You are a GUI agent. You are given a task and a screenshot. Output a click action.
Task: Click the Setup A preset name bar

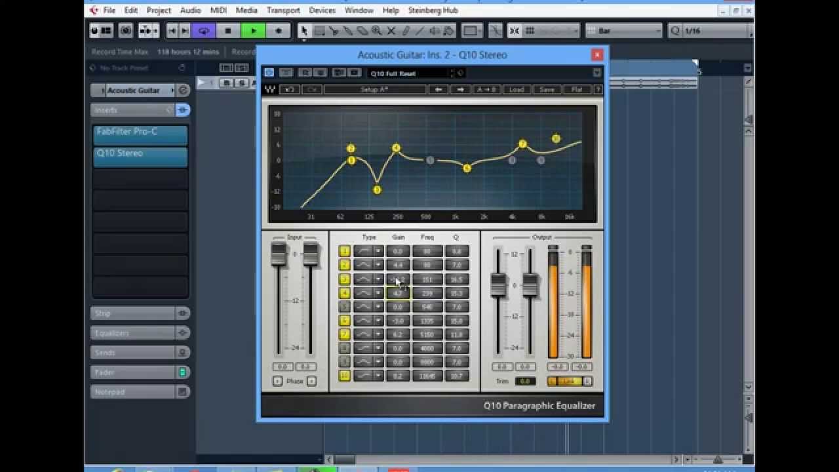[375, 89]
